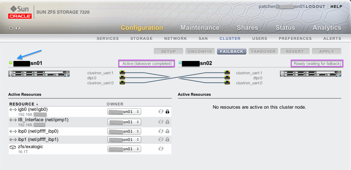Open the Configuration main tab
The width and height of the screenshot is (351, 170).
[x=142, y=28]
